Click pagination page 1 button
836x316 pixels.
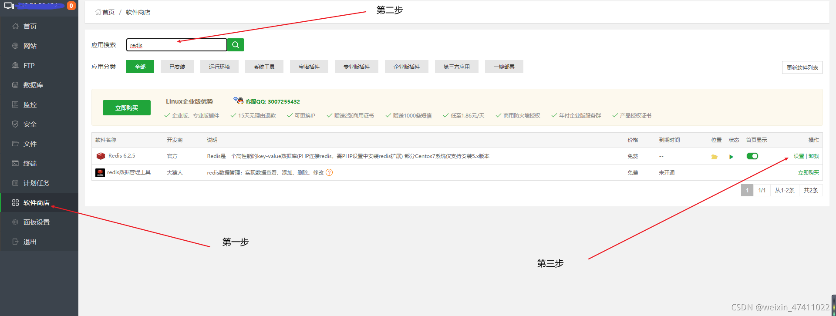point(747,190)
